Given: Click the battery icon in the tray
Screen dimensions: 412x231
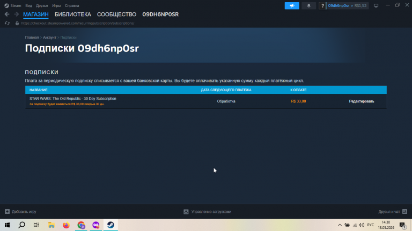Looking at the screenshot, I should coord(347,225).
